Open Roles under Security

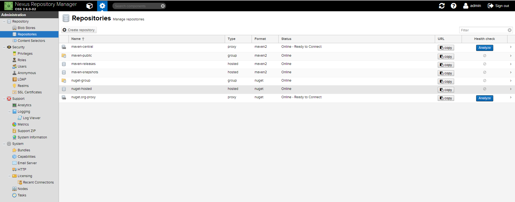pos(22,60)
